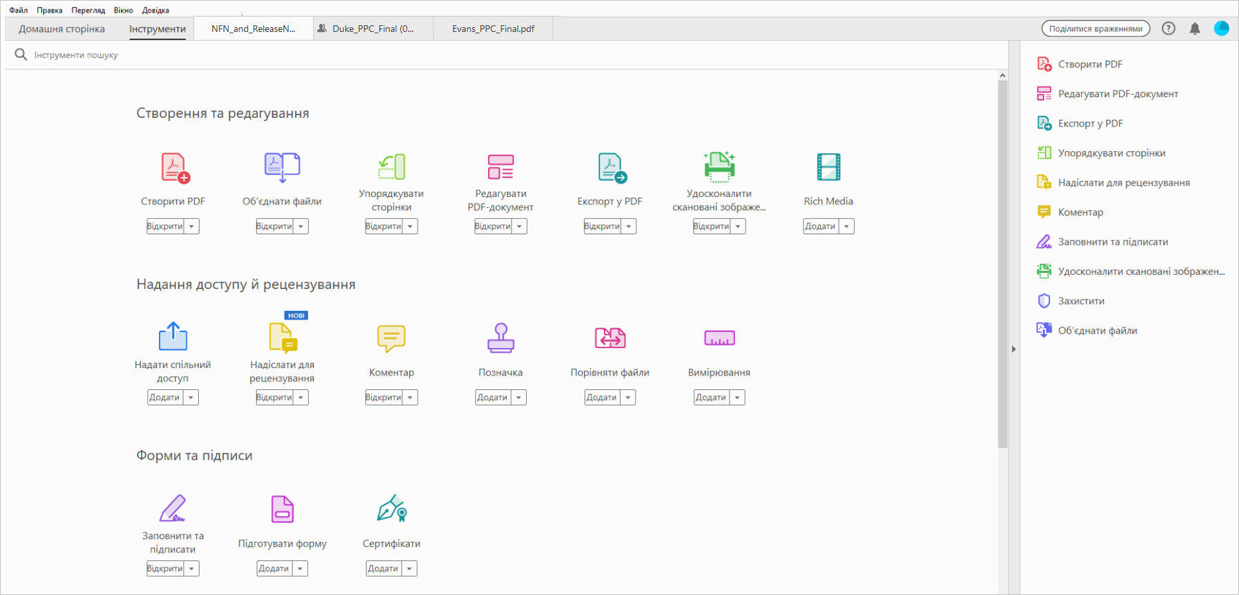
Task: Expand the dropdown arrow under Rich Media
Action: point(847,226)
